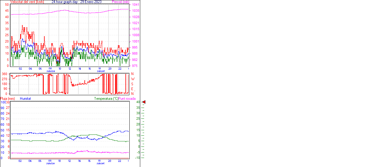Click the 'Pressió (mb)' legend label
Image resolution: width=386 pixels, height=167 pixels.
(x=121, y=2)
